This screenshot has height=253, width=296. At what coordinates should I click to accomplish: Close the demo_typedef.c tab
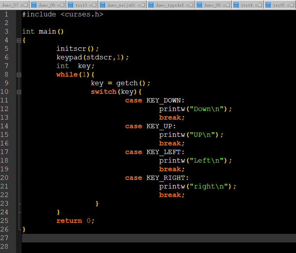coord(191,5)
